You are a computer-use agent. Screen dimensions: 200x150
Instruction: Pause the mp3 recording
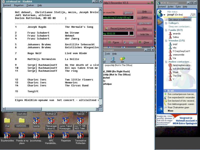pyautogui.click(x=114, y=42)
